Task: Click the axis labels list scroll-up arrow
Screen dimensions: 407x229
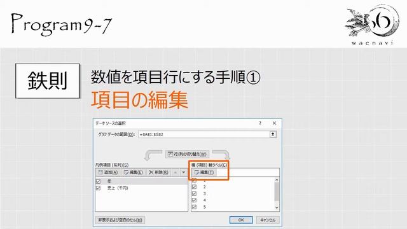Action: click(277, 179)
